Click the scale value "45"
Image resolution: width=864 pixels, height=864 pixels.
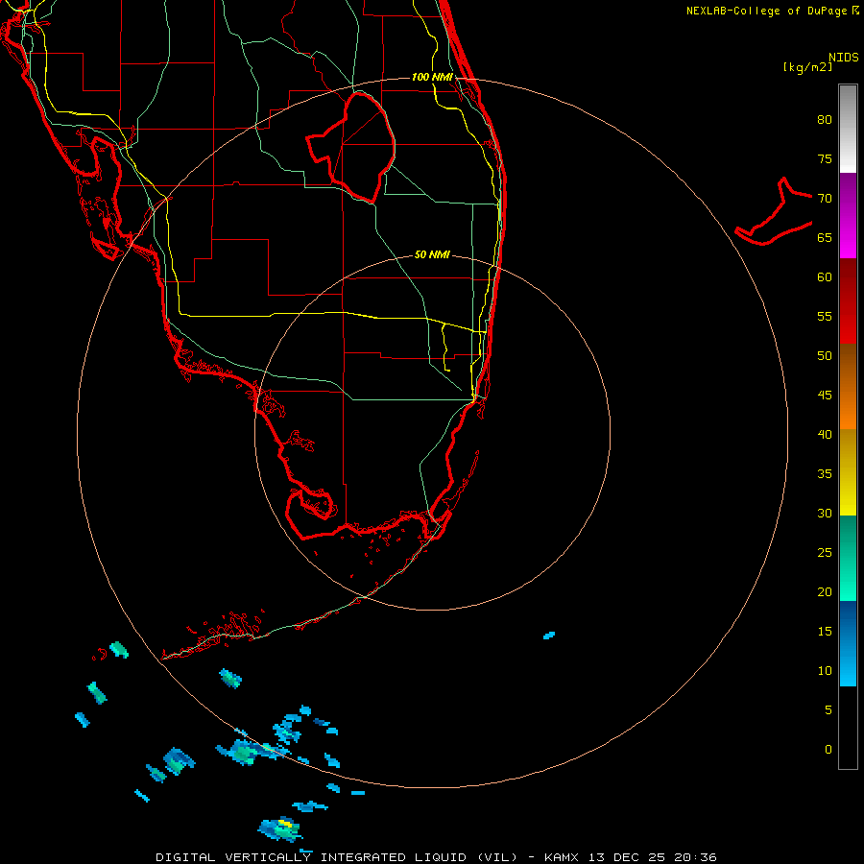(x=825, y=396)
